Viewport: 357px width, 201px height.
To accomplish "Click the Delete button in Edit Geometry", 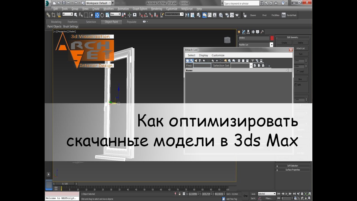I will (300, 43).
